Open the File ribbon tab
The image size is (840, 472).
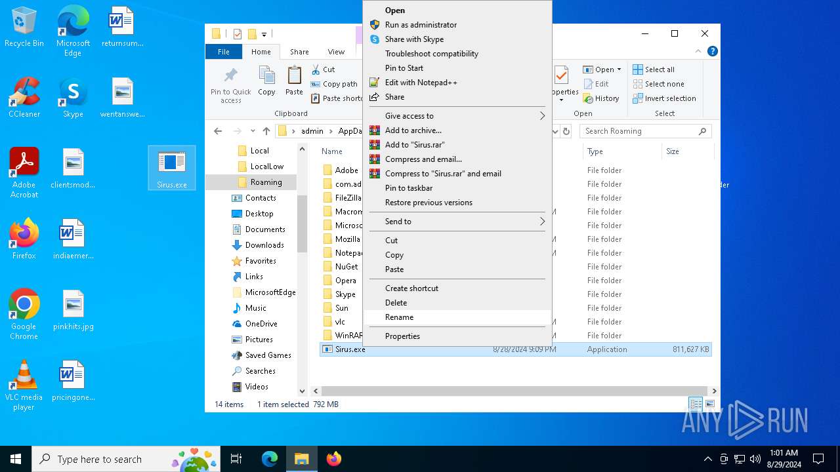click(224, 52)
